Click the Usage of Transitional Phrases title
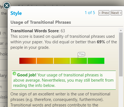Screen dimensions: 124x107 pyautogui.click(x=41, y=22)
